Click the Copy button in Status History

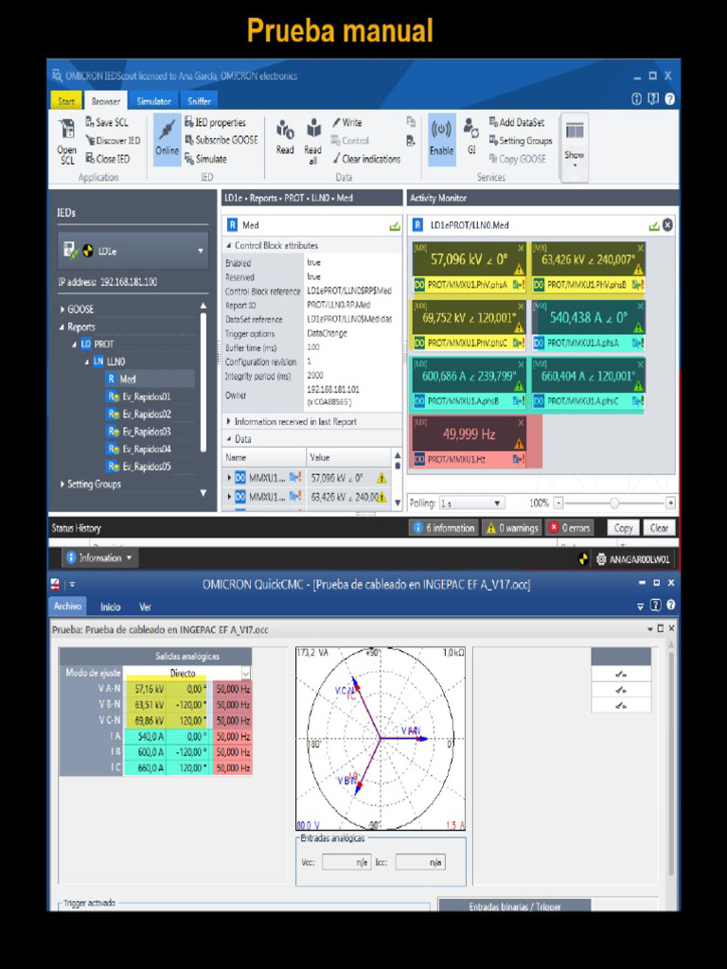point(623,528)
